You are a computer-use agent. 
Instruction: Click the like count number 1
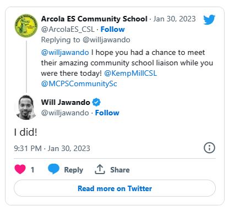coord(32,170)
